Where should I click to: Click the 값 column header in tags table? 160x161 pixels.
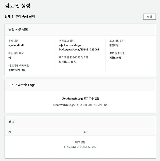tap(85, 132)
